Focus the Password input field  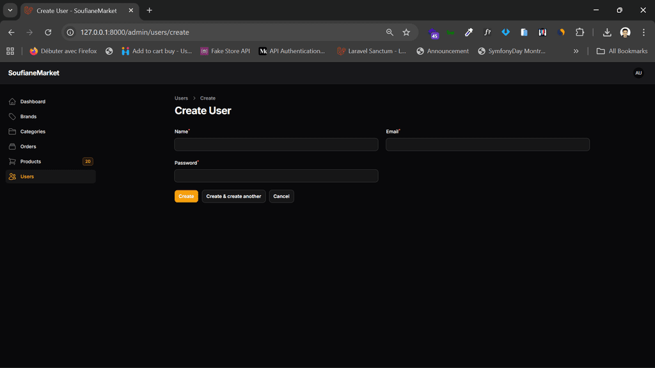point(276,176)
